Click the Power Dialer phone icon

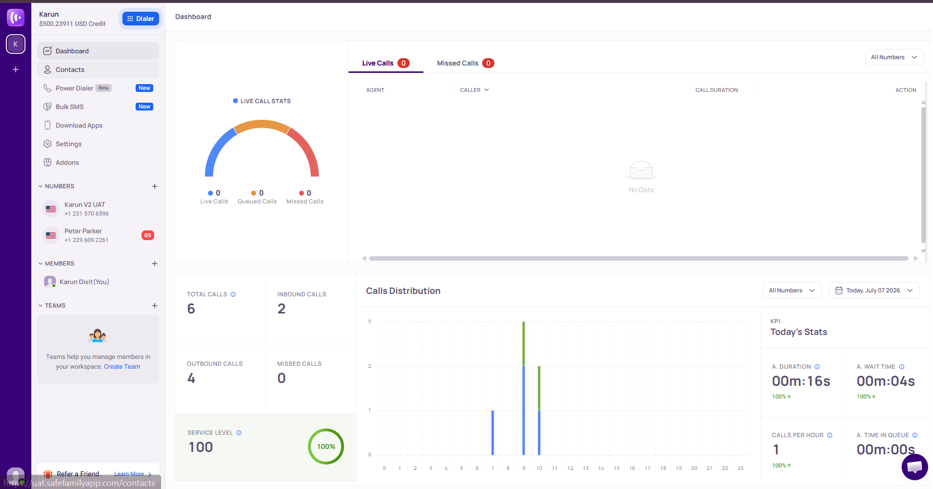pyautogui.click(x=47, y=88)
